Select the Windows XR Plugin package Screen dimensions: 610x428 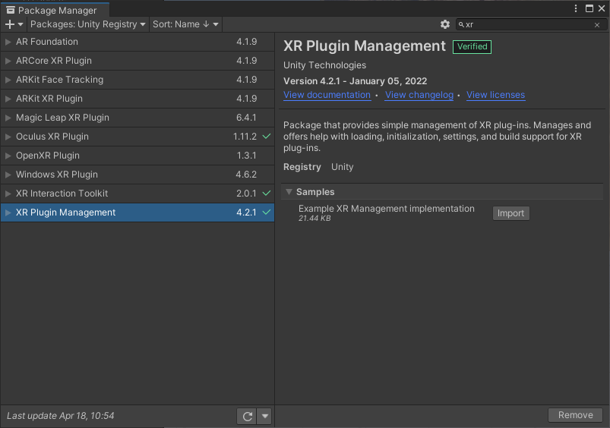(x=137, y=175)
